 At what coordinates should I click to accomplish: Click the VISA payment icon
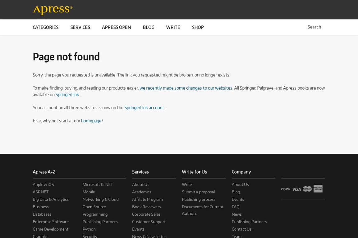296,189
